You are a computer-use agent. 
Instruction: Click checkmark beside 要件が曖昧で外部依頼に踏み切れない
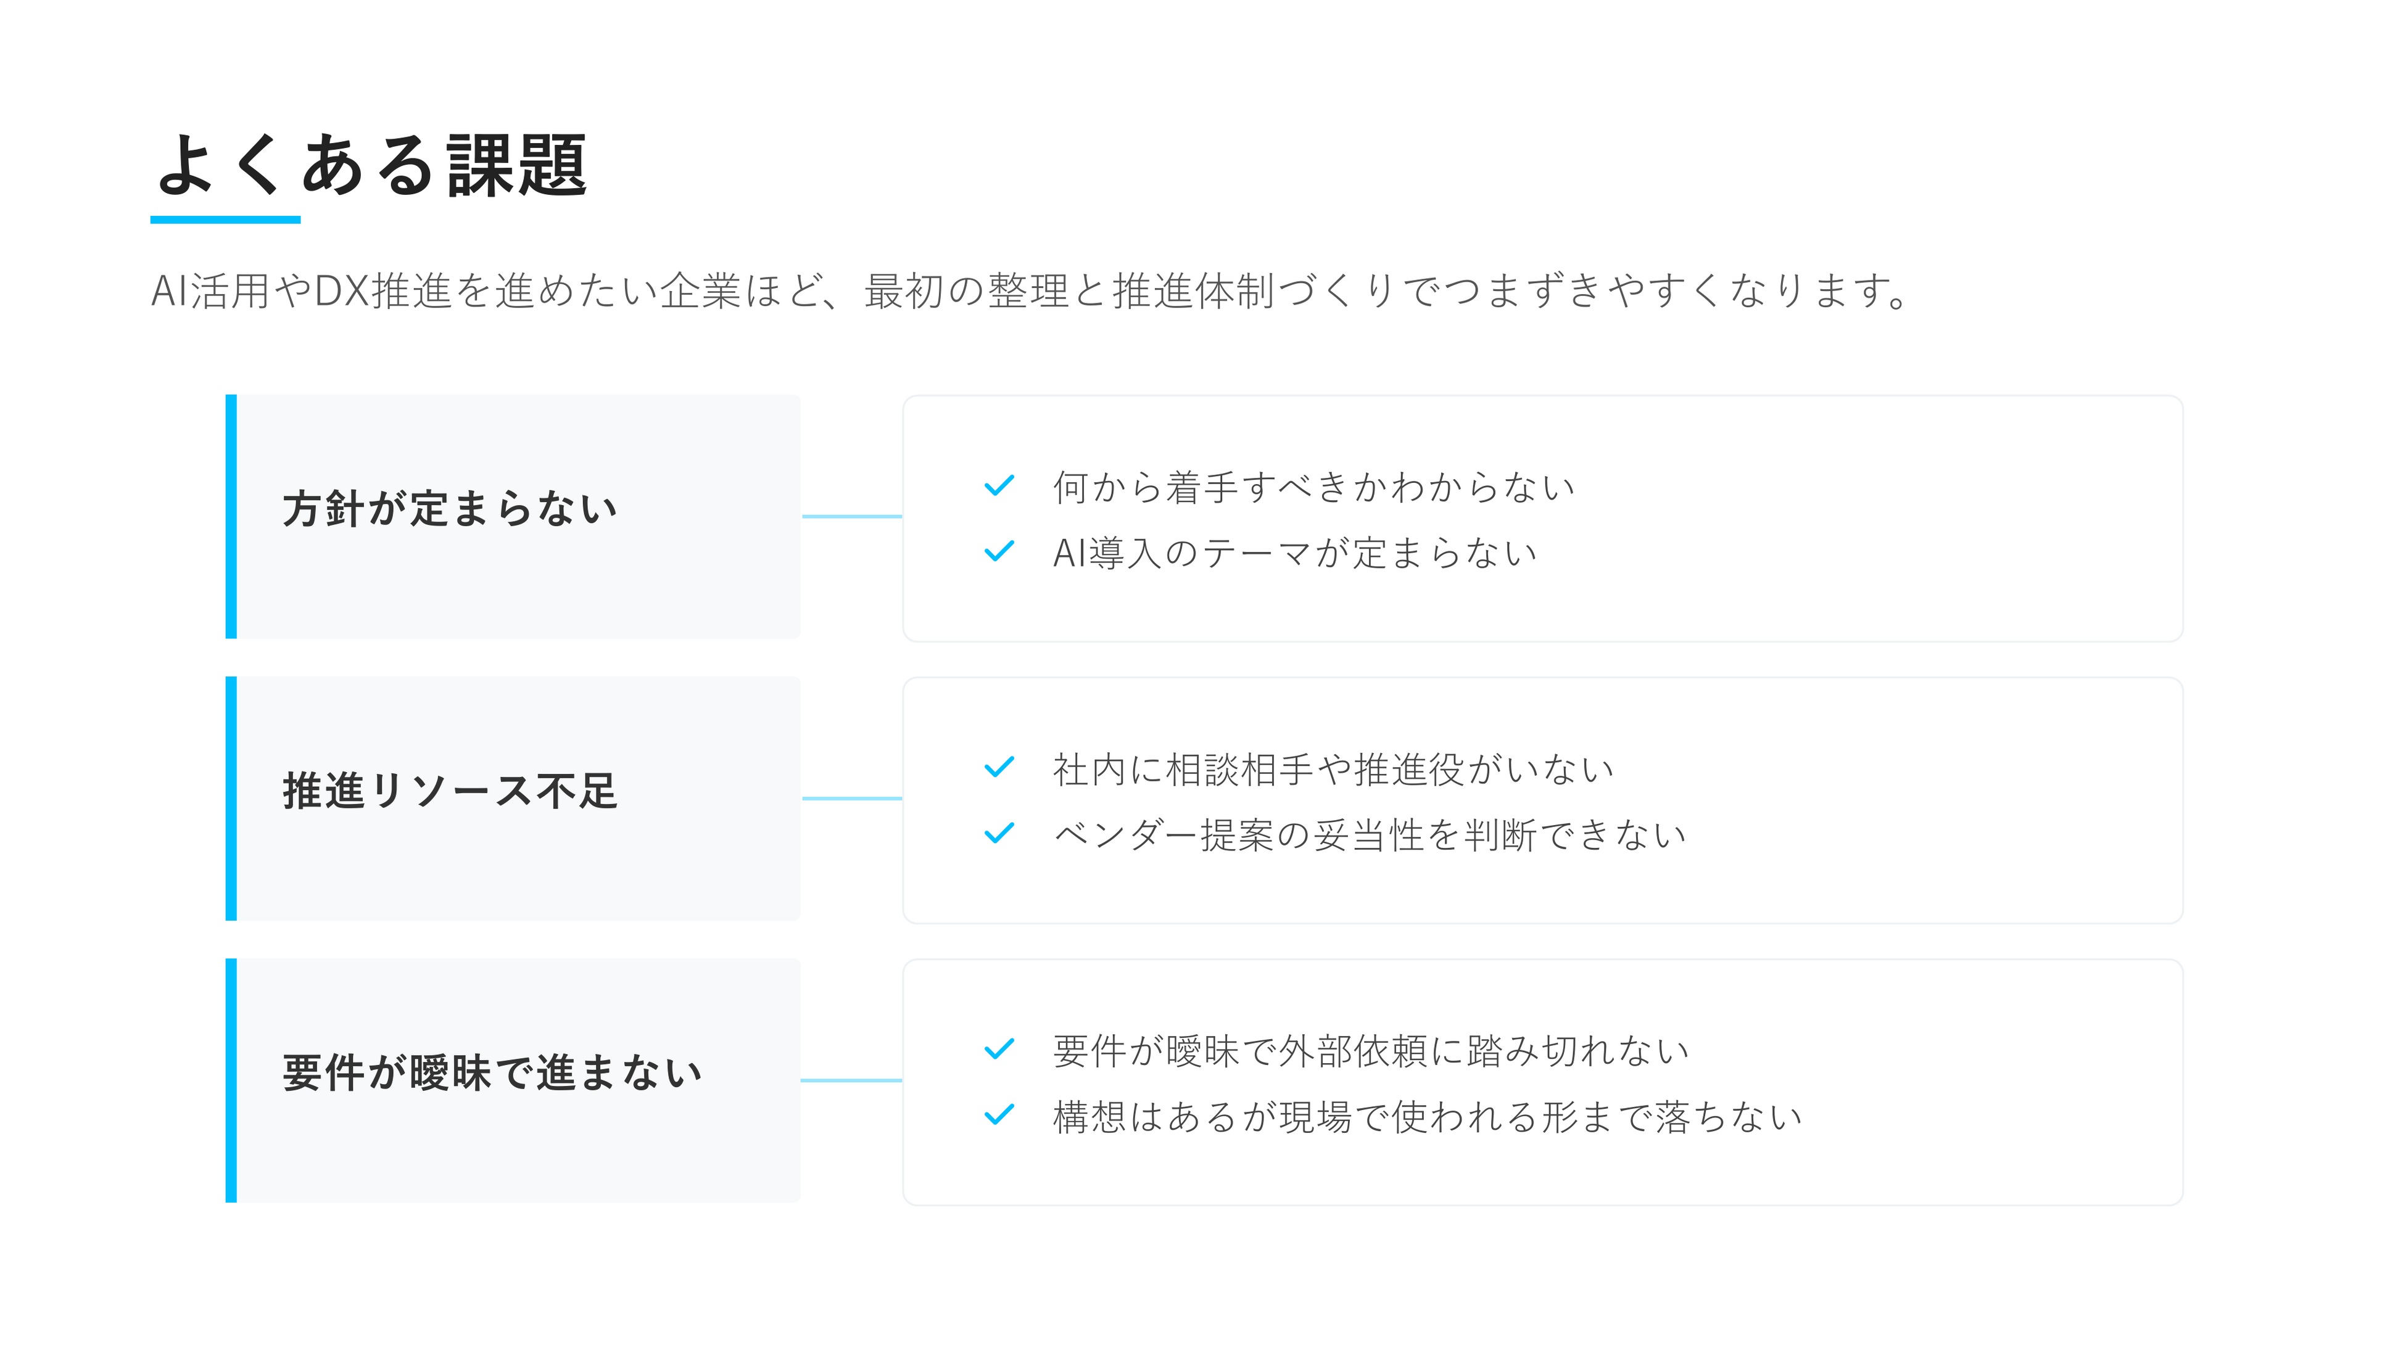pos(998,1050)
